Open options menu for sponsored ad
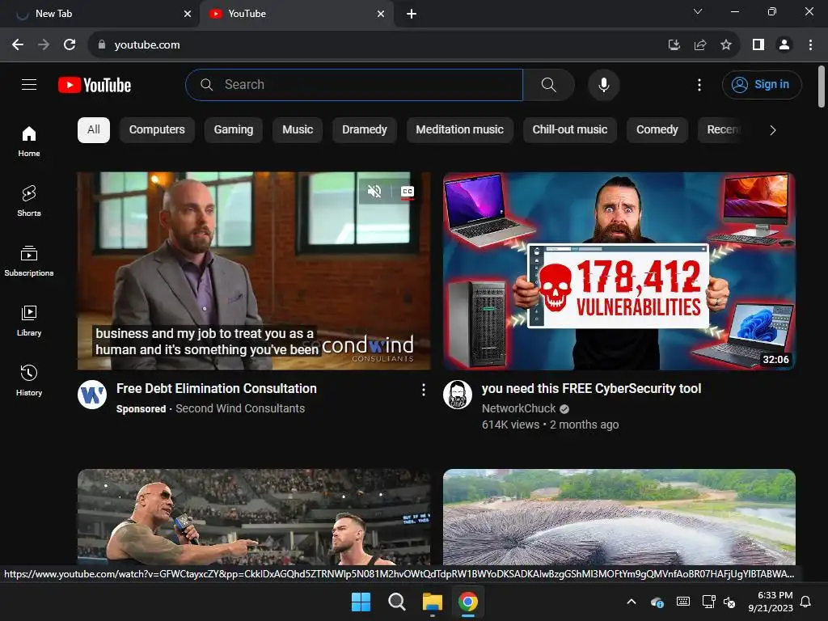Image resolution: width=828 pixels, height=621 pixels. pos(423,390)
